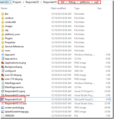Viewport: 114px width, 119px height.
Task: Click the 11 KB size of Background.png
Action: (x=107, y=67)
